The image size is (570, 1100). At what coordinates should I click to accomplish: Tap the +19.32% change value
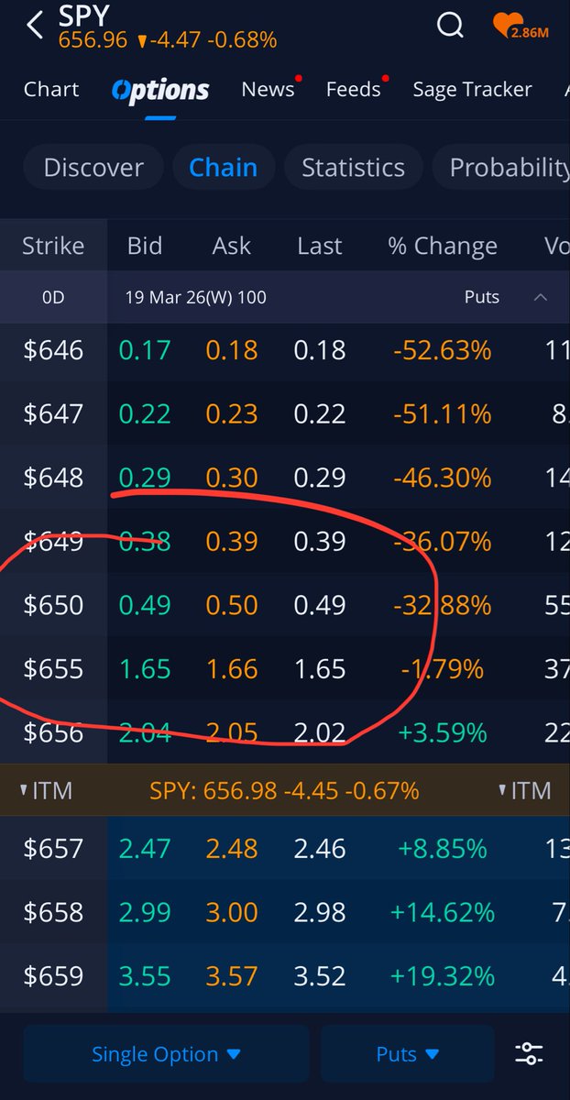(442, 975)
